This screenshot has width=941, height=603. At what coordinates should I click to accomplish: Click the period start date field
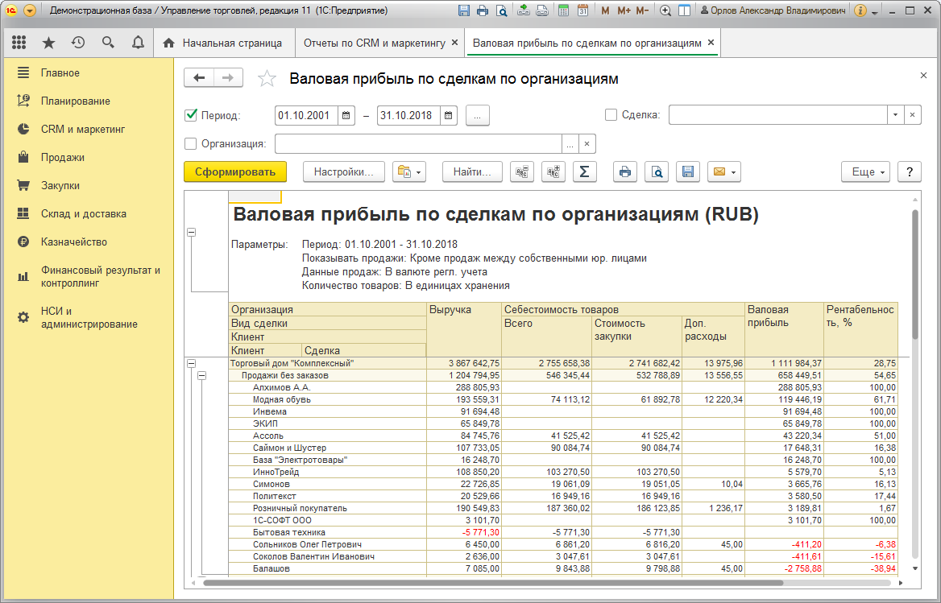(x=307, y=115)
